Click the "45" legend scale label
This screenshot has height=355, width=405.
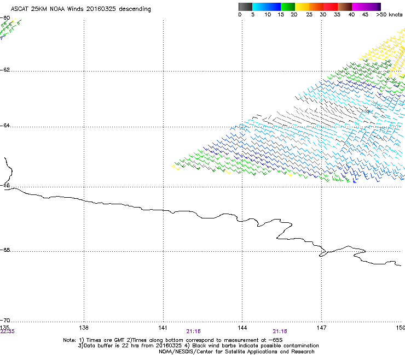(x=365, y=15)
